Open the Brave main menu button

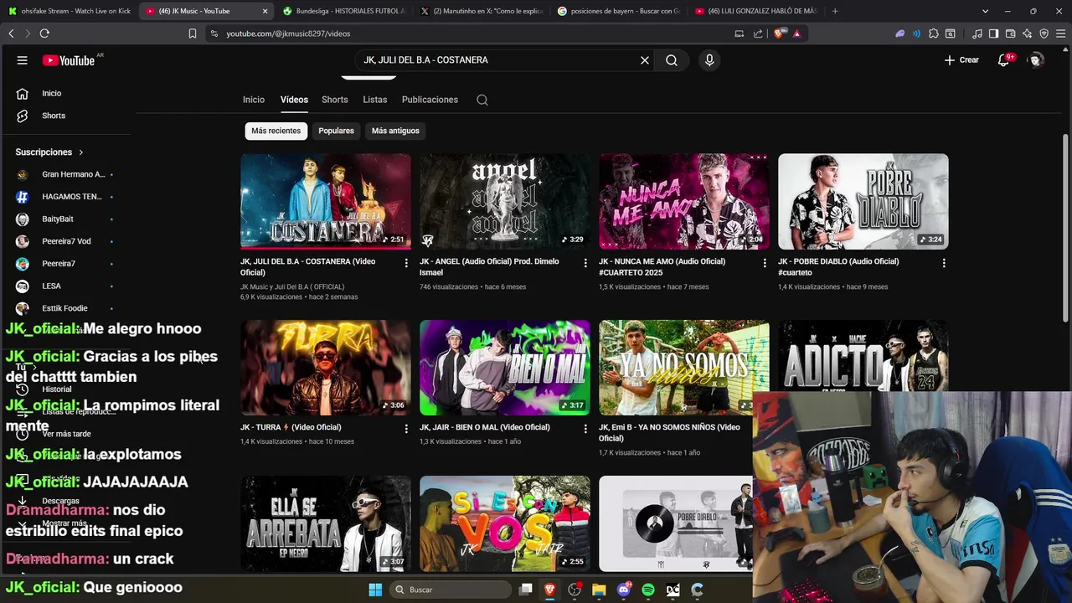coord(1060,33)
